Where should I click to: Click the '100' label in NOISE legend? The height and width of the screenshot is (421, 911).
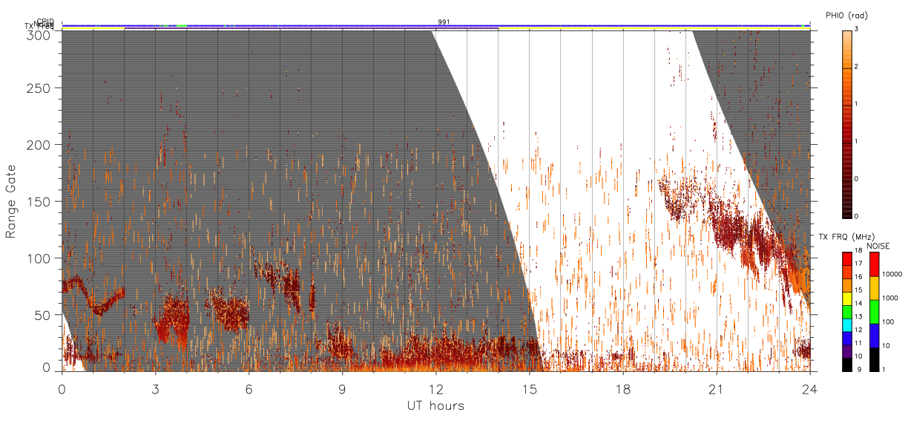(888, 322)
